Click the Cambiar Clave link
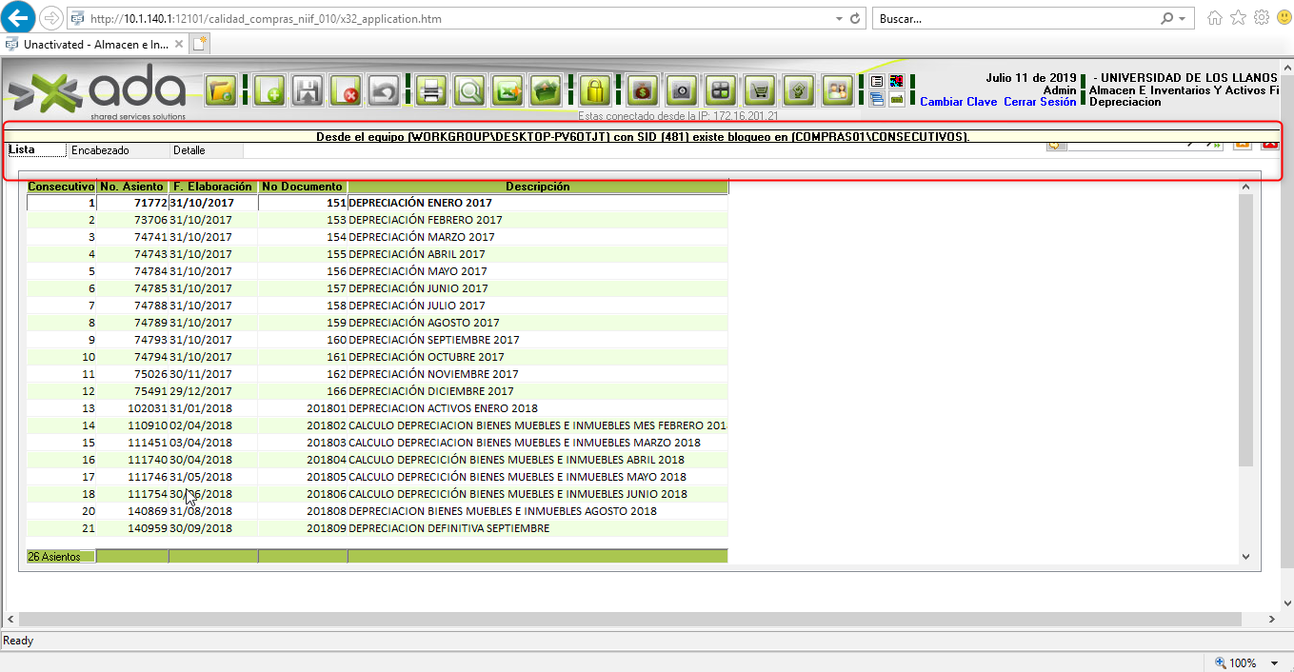1294x672 pixels. click(x=958, y=102)
